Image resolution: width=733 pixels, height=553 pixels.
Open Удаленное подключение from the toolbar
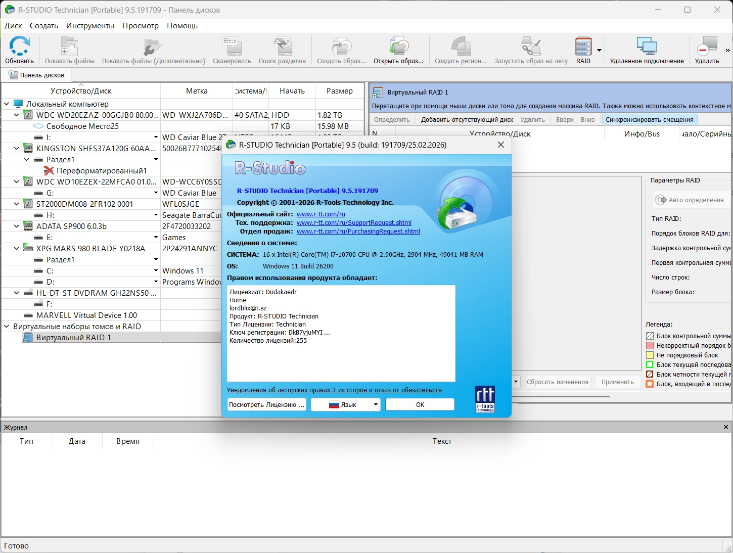pos(647,46)
